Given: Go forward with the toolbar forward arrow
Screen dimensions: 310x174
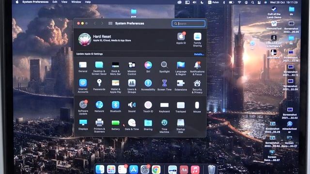Looking at the screenshot, I should 102,23.
